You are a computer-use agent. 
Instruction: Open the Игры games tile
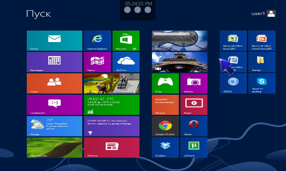(165, 83)
